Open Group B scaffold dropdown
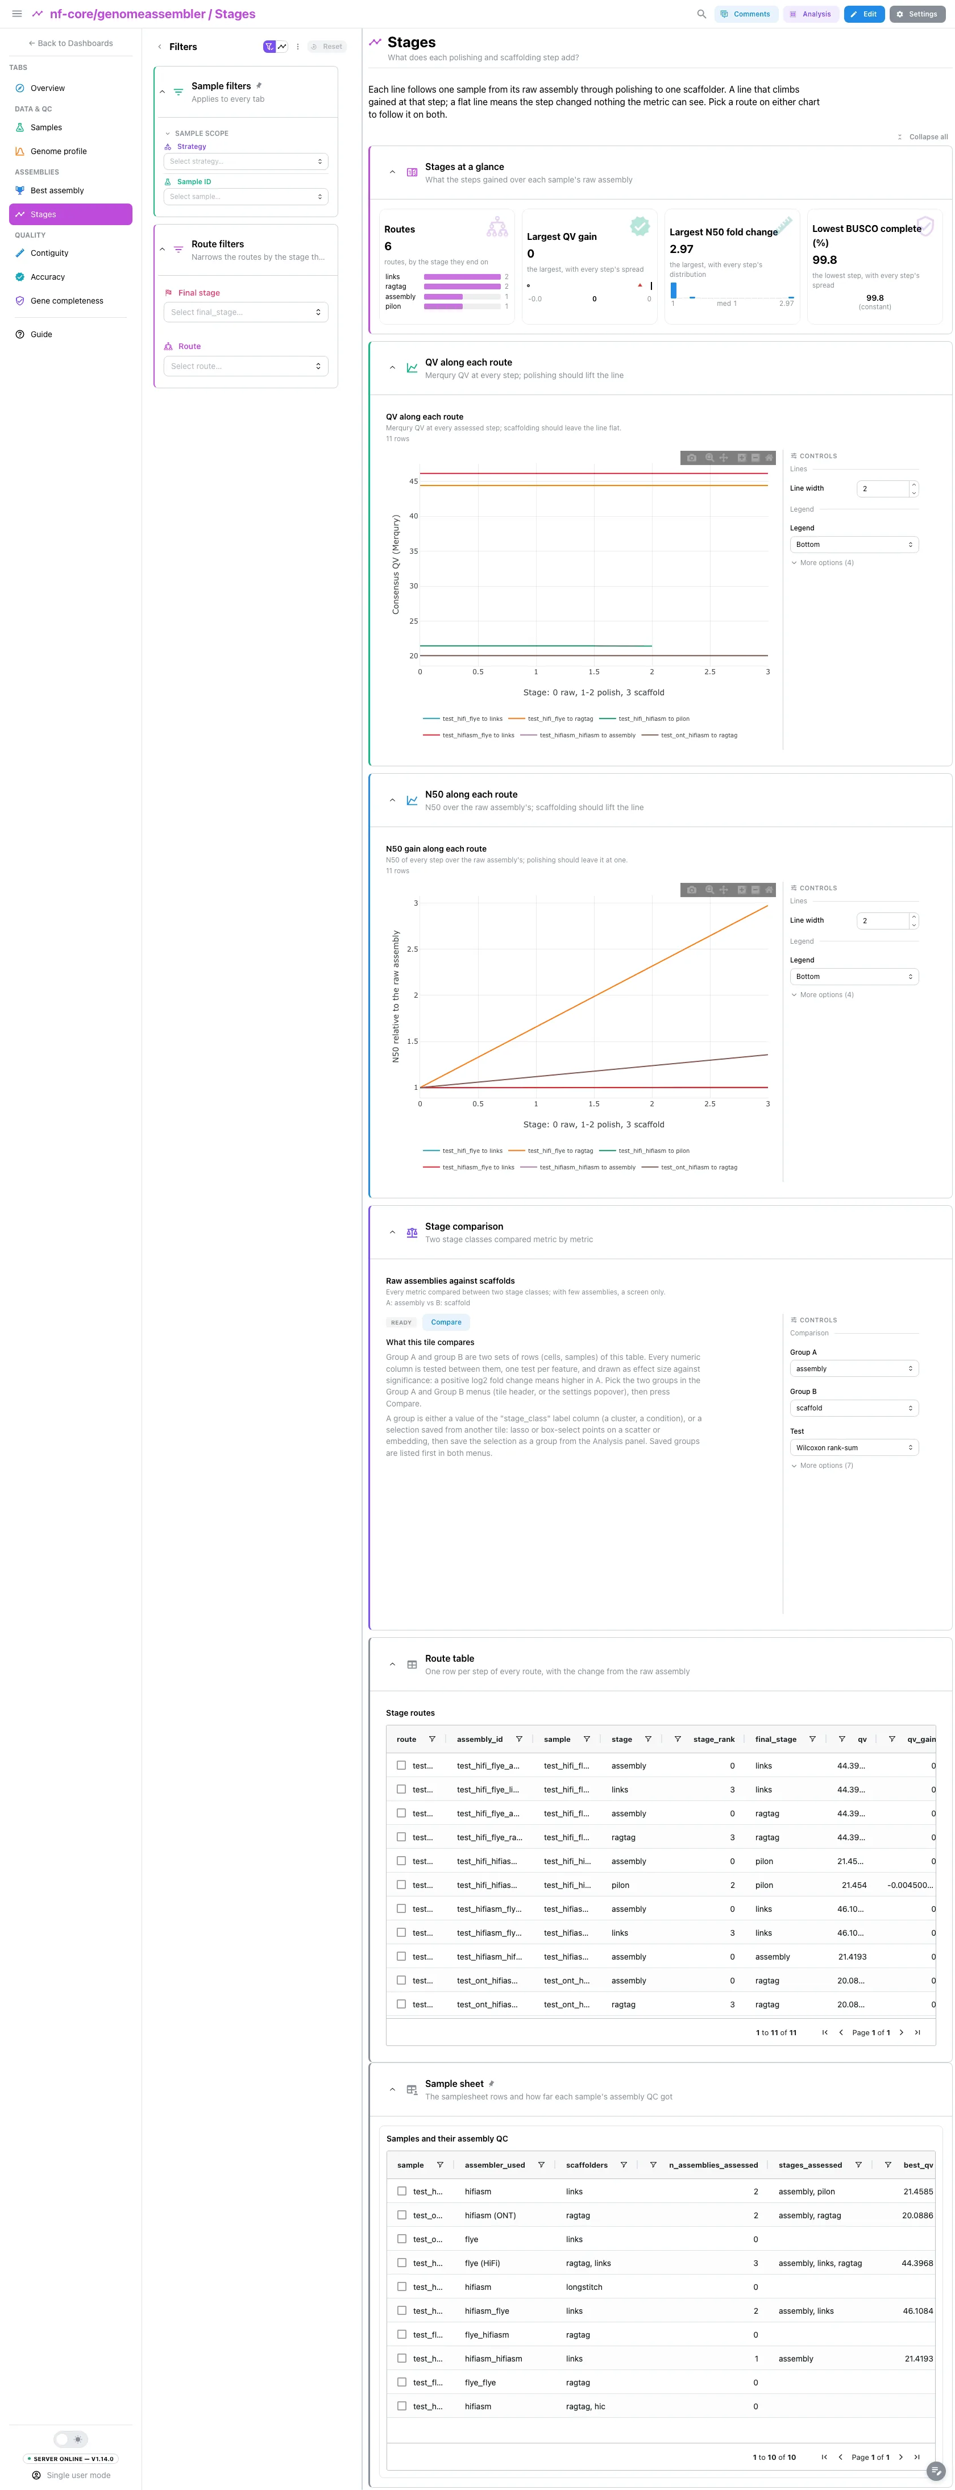The height and width of the screenshot is (2490, 955). pyautogui.click(x=853, y=1408)
